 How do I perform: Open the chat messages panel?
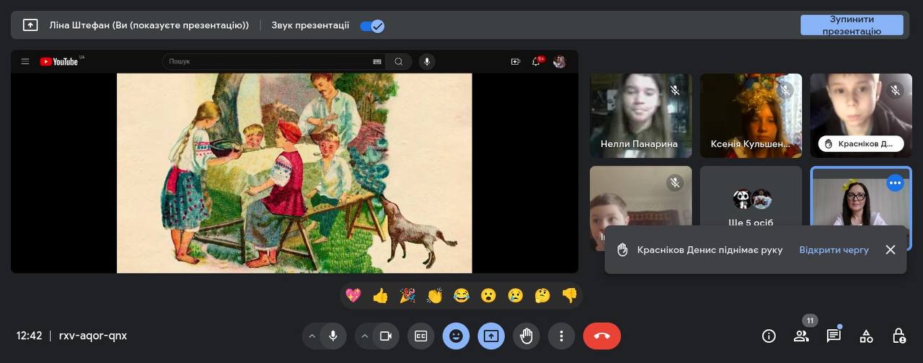tap(834, 336)
